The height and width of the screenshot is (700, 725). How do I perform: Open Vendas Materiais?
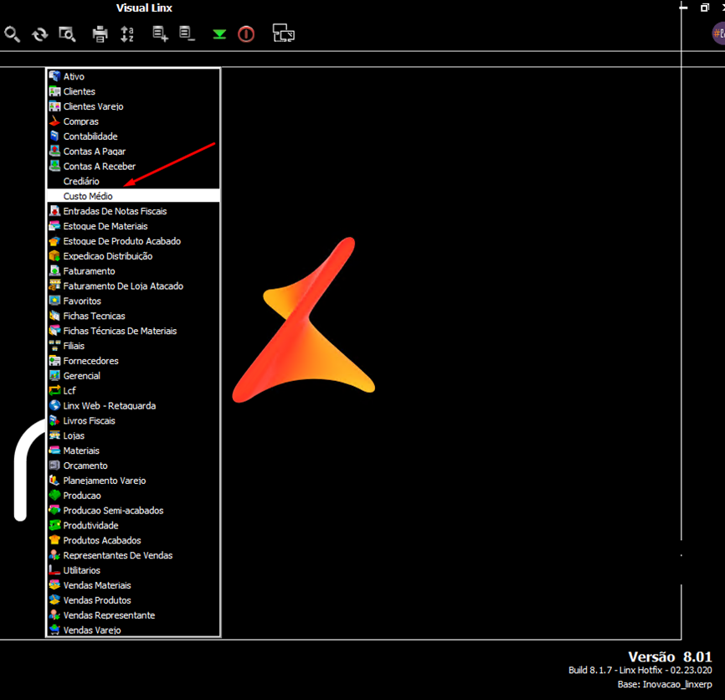pos(133,585)
